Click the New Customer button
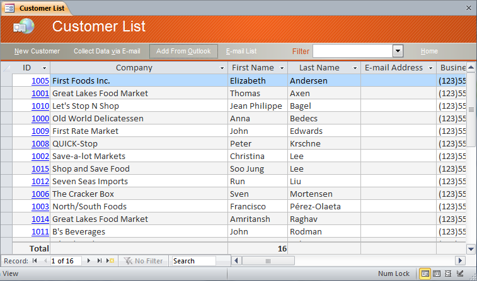Viewport: 477px width, 281px height. (37, 51)
